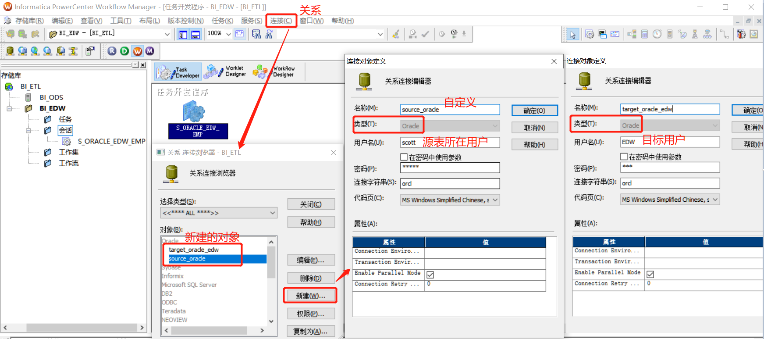Collapse the BI_EDW folder tree node

pyautogui.click(x=9, y=108)
